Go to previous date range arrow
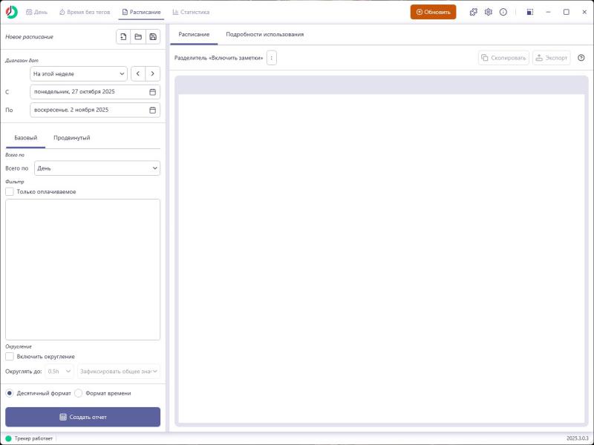594x445 pixels. tap(138, 73)
